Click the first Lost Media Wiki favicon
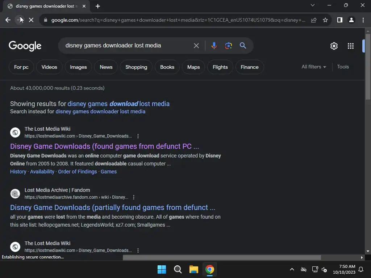The width and height of the screenshot is (371, 278). coord(15,132)
